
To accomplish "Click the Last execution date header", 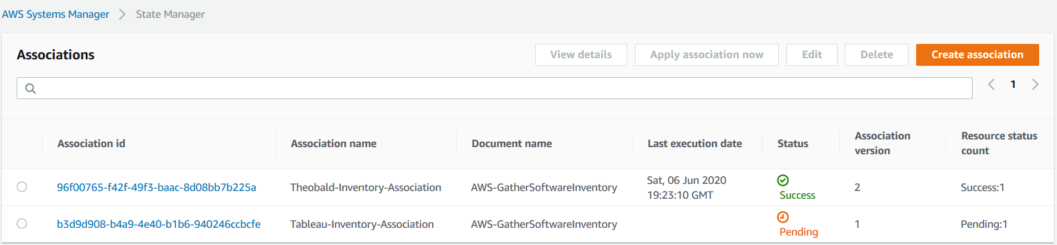I will pos(694,144).
